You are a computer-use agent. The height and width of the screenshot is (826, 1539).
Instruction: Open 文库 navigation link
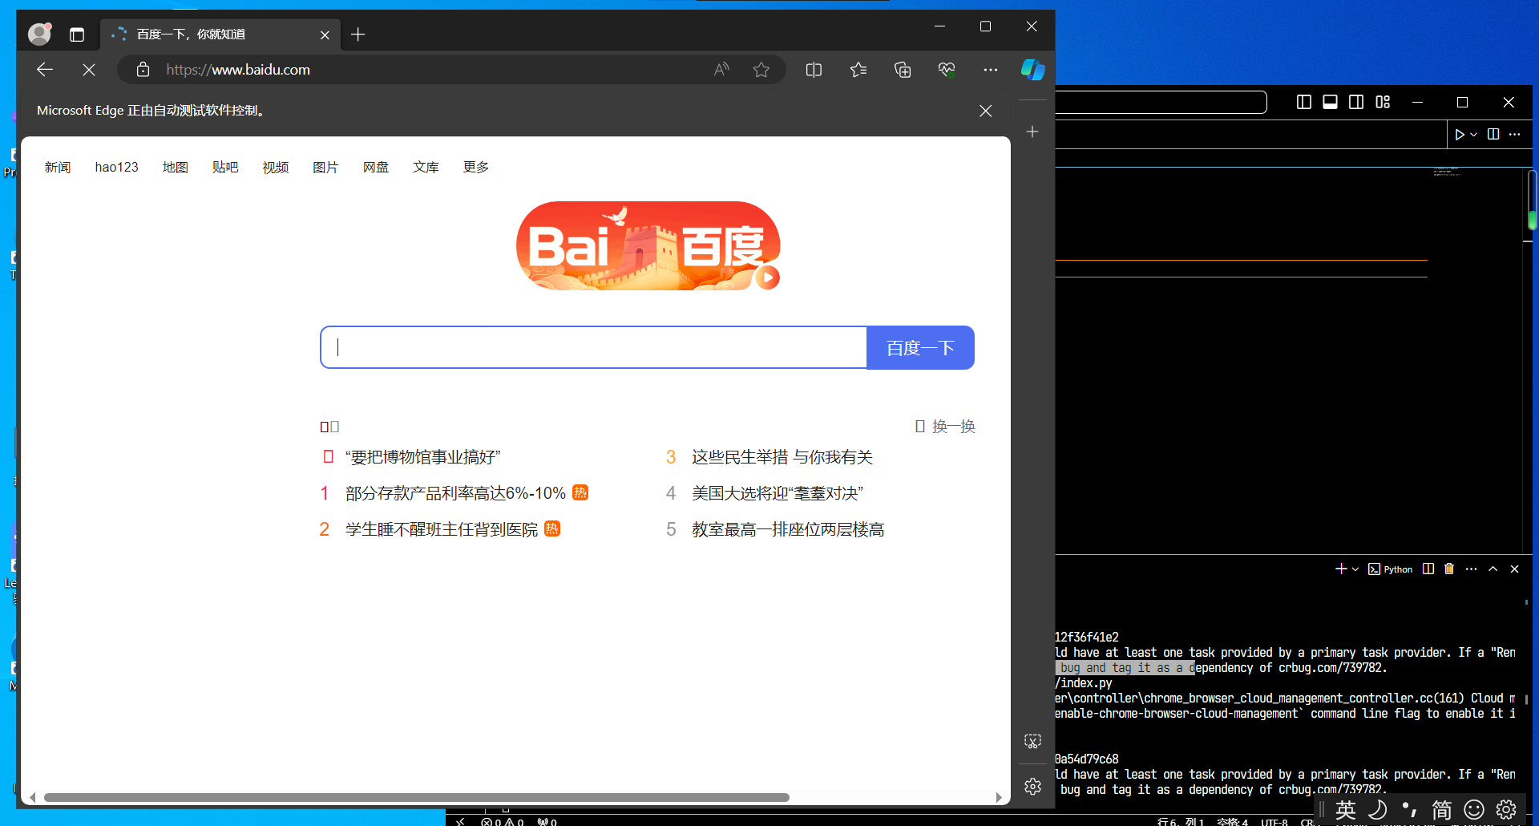pyautogui.click(x=426, y=167)
